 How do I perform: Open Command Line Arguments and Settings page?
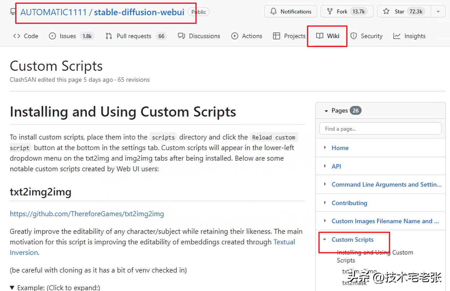(x=386, y=185)
